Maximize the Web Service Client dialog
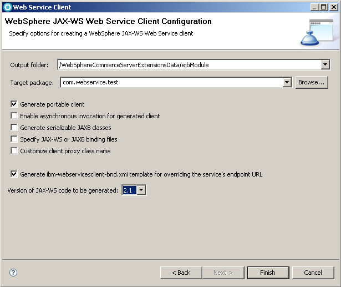 coord(323,7)
